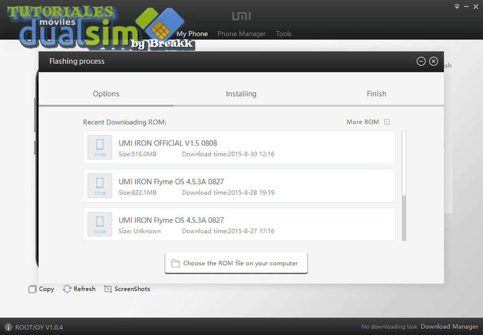Click the Recent Downloading ROM label

[x=125, y=122]
